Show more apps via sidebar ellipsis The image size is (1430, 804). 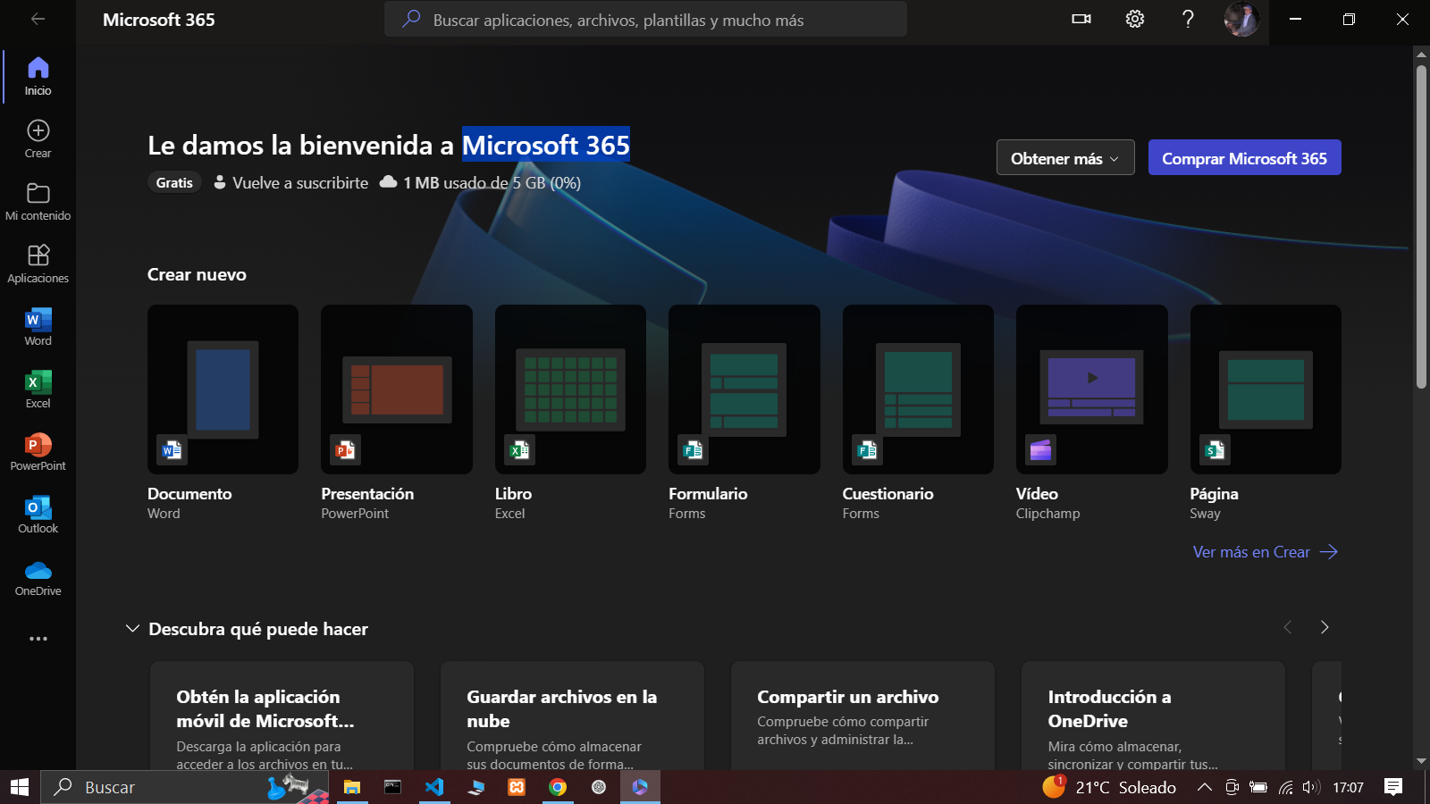tap(38, 639)
